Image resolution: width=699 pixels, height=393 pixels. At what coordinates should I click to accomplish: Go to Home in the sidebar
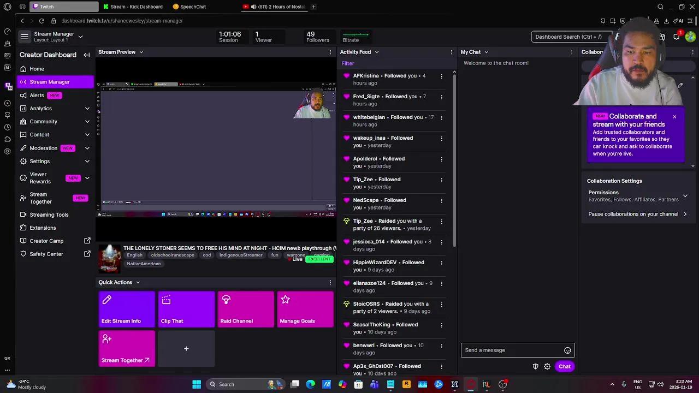(37, 69)
